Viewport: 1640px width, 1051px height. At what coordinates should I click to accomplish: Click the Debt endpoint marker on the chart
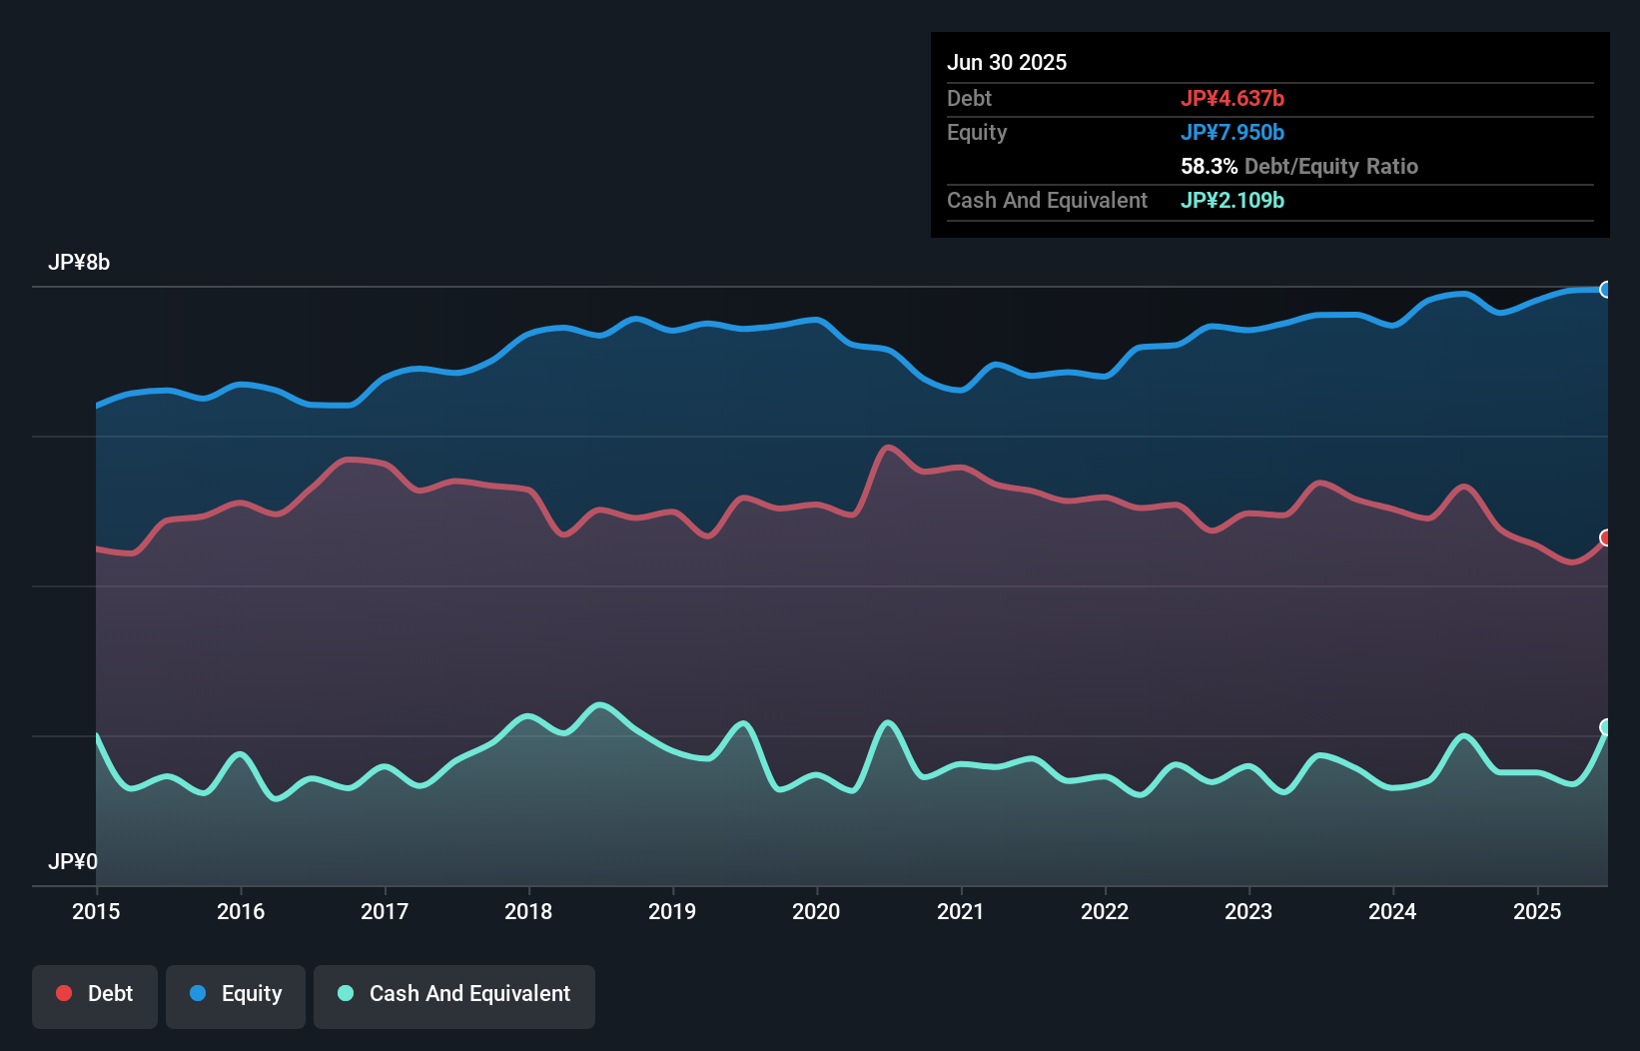[1607, 537]
